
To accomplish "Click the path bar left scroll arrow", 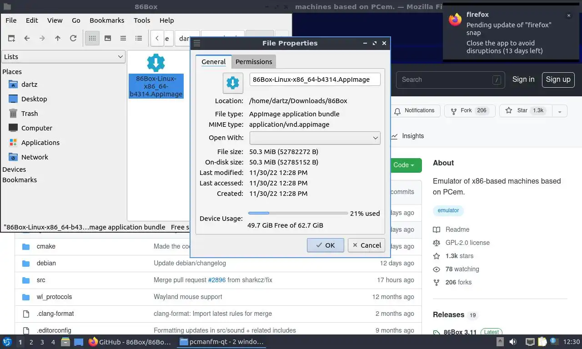I will point(157,38).
